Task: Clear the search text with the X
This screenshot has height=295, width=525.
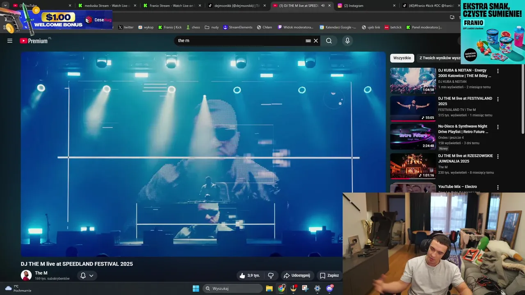Action: pyautogui.click(x=316, y=41)
